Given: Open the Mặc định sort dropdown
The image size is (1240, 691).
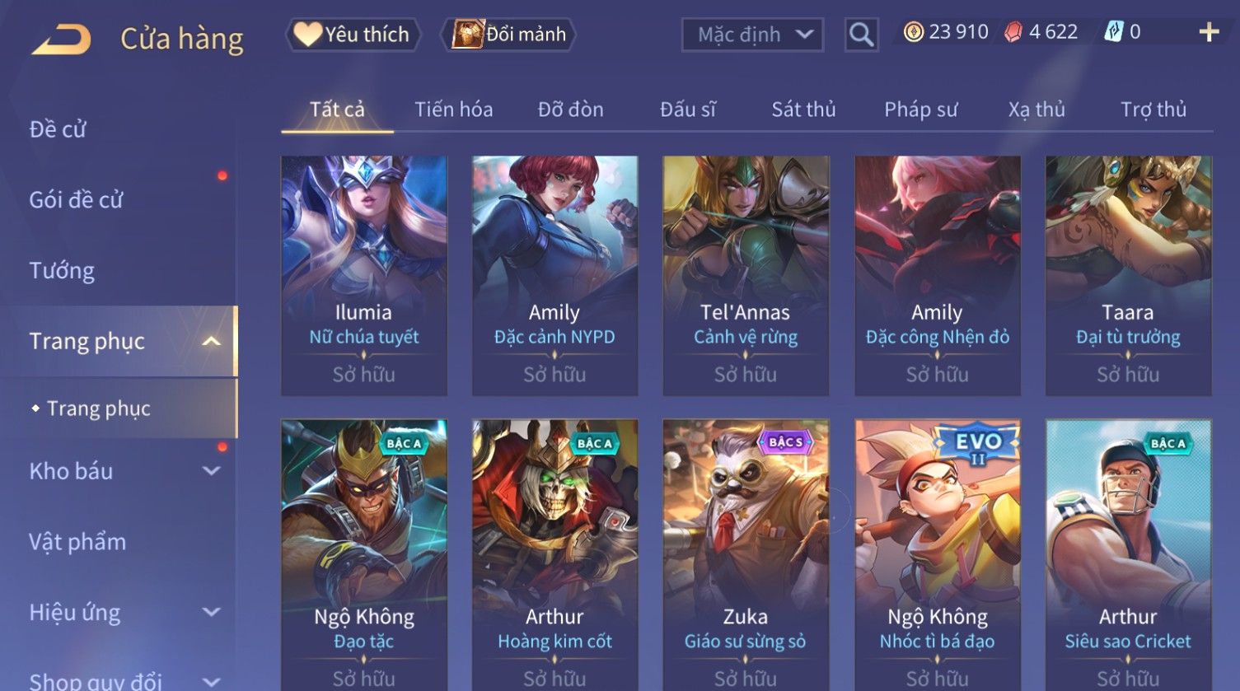Looking at the screenshot, I should (752, 35).
